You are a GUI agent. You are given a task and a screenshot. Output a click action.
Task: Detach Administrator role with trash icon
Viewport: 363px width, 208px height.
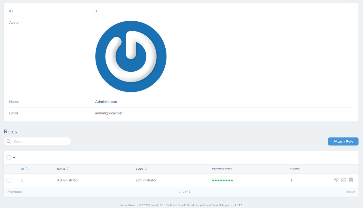(351, 180)
